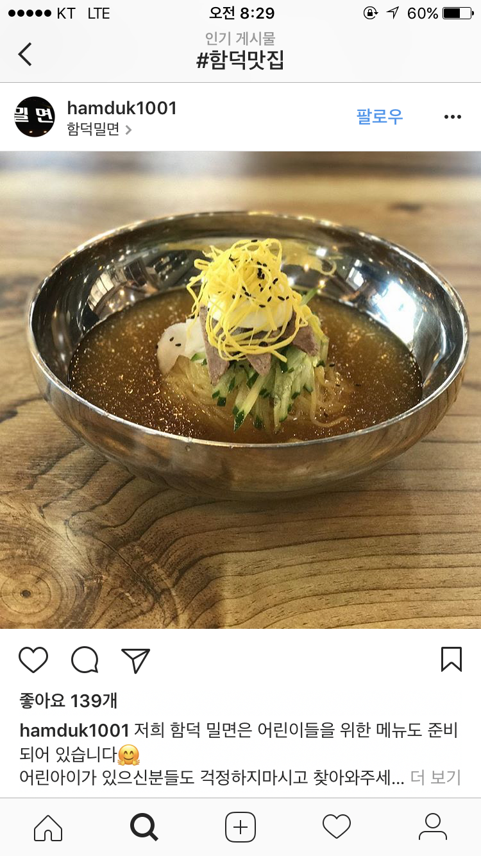The width and height of the screenshot is (481, 856).
Task: Create new post with plus icon
Action: click(x=240, y=827)
